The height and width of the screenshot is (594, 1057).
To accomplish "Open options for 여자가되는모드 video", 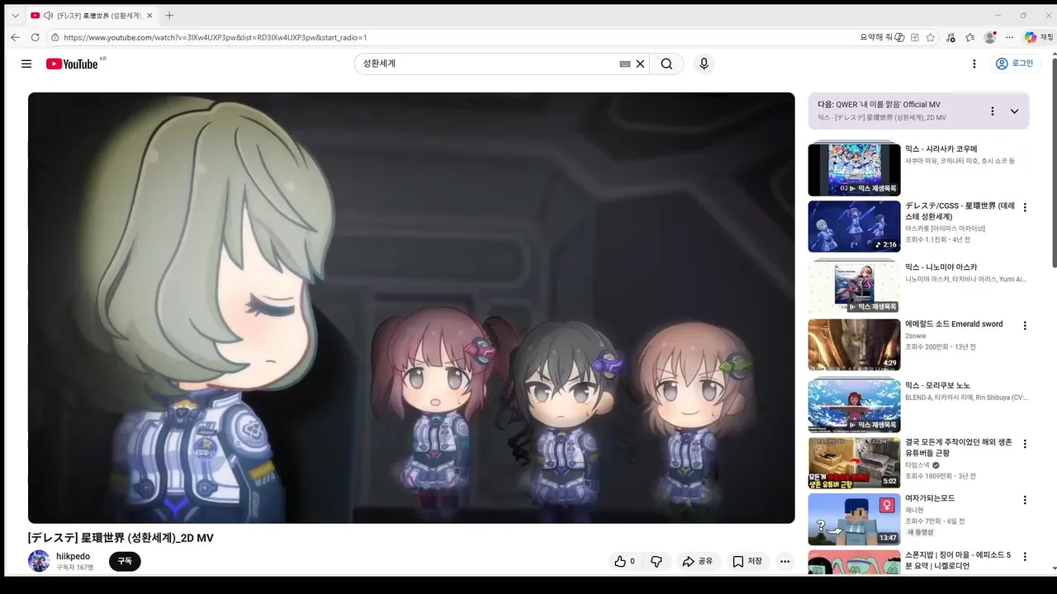I will [x=1025, y=500].
